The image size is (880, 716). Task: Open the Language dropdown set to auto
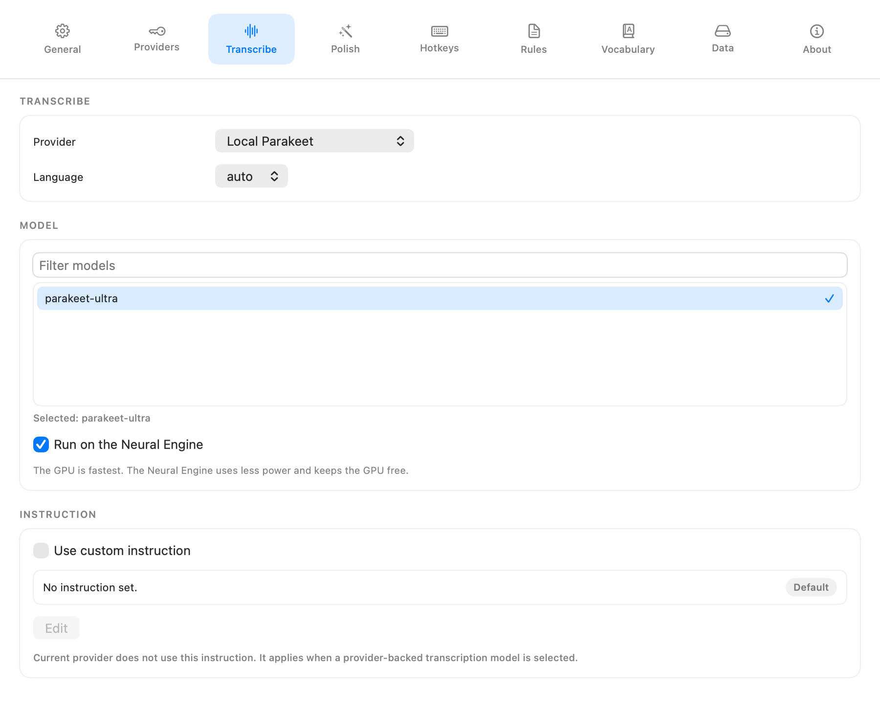(251, 176)
